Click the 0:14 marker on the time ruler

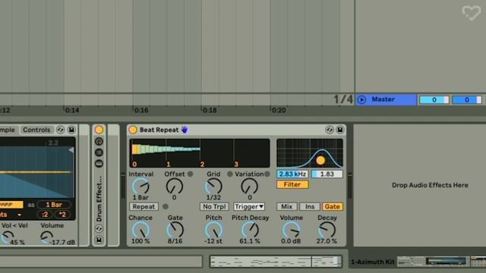click(x=72, y=110)
